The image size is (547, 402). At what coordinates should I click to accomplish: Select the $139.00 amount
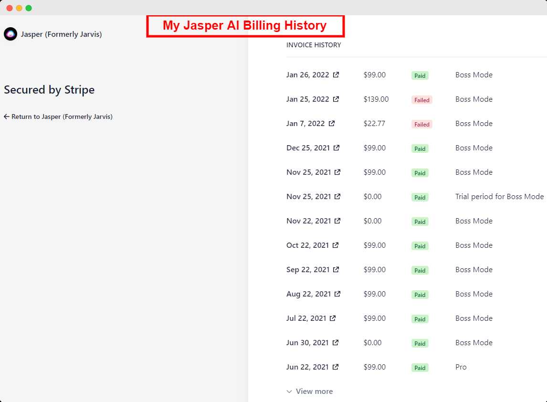[376, 99]
